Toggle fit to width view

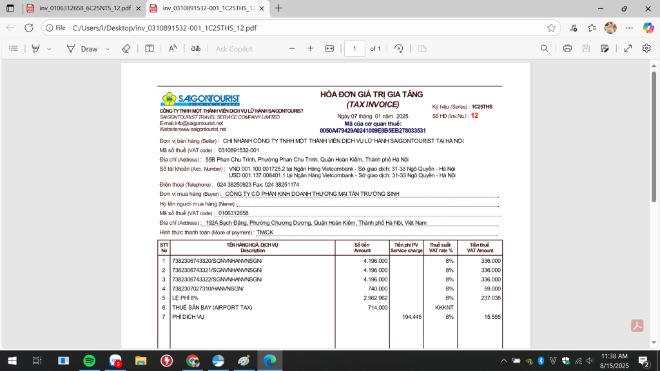(329, 48)
